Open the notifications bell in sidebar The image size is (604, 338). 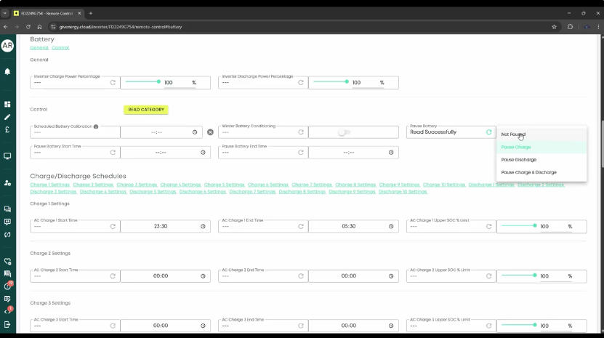[x=7, y=72]
